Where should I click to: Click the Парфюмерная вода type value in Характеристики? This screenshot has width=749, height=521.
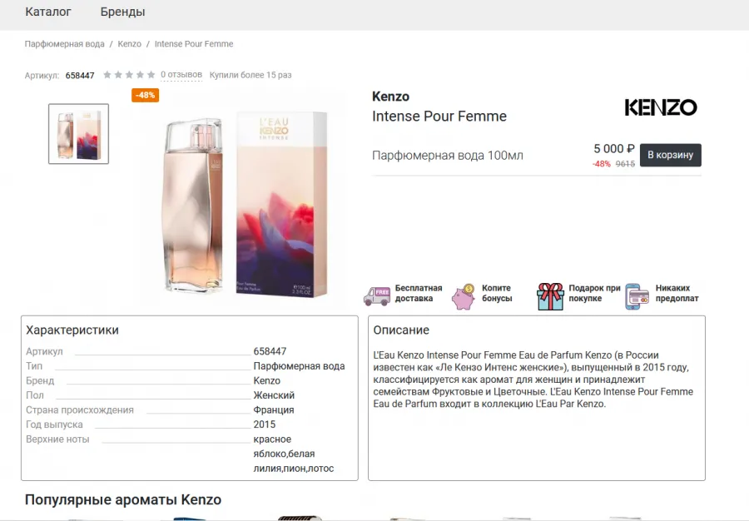(299, 366)
